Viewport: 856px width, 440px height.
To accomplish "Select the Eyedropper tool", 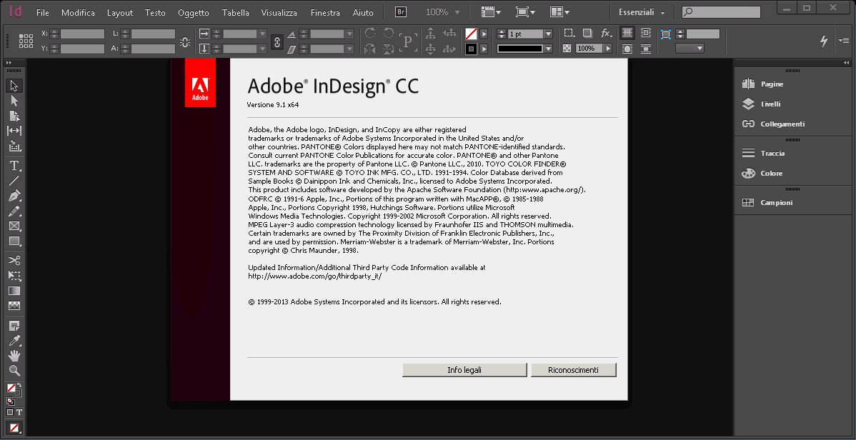I will pos(14,341).
